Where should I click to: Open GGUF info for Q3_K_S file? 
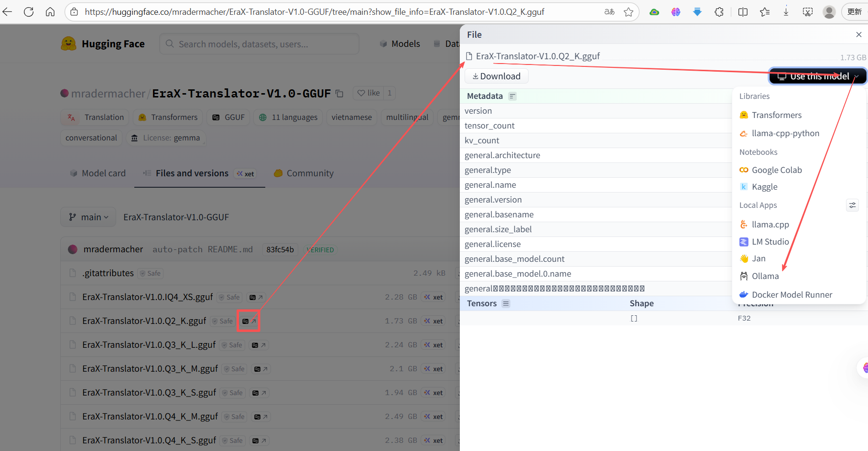pyautogui.click(x=259, y=393)
